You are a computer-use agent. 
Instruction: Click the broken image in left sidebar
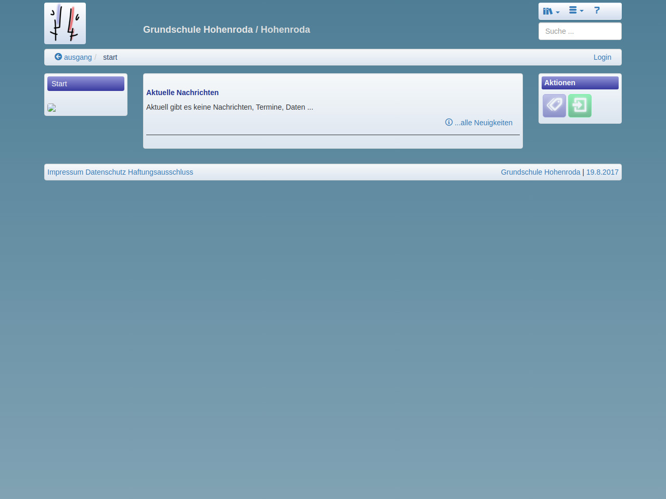pyautogui.click(x=52, y=108)
